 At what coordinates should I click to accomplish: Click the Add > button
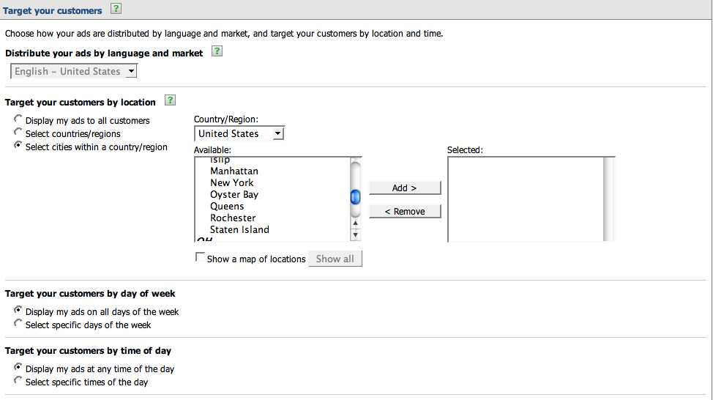[404, 188]
